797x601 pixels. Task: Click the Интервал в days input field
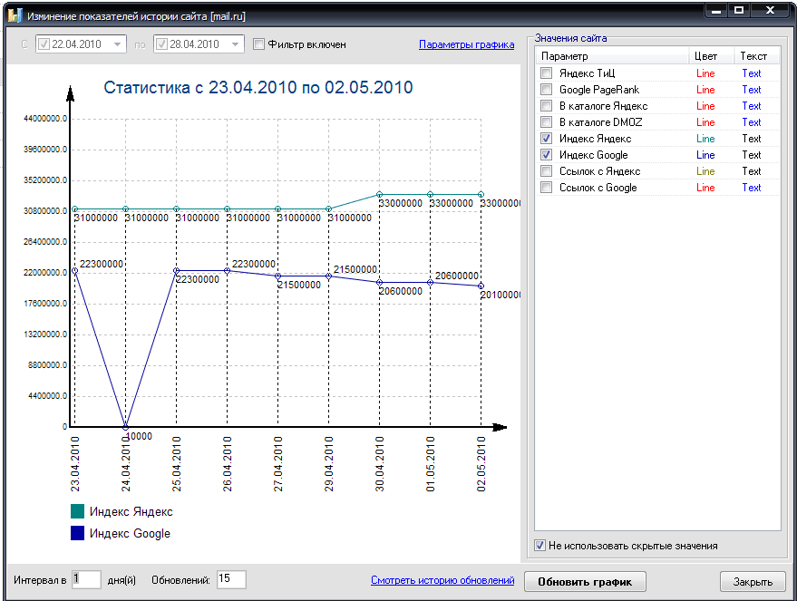point(86,579)
